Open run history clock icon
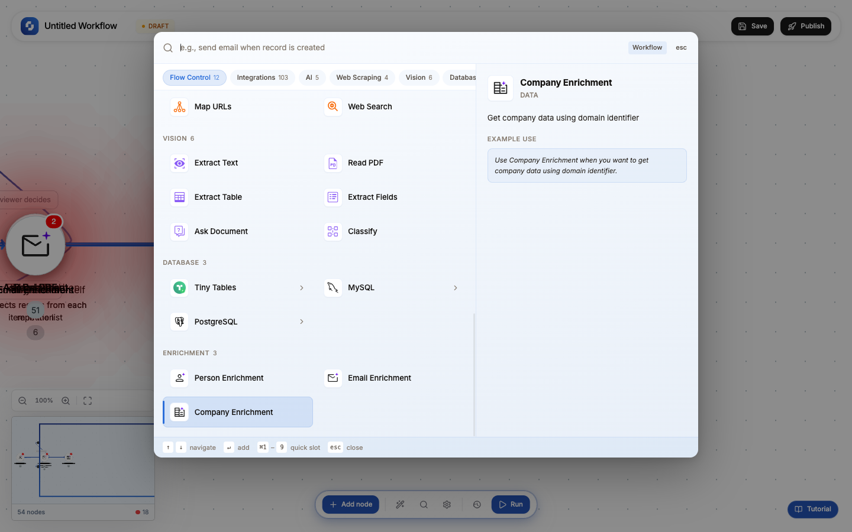The height and width of the screenshot is (532, 852). pos(477,505)
